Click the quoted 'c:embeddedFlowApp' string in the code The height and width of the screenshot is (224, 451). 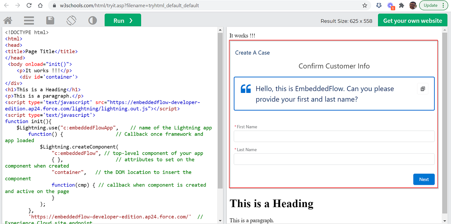coord(89,128)
